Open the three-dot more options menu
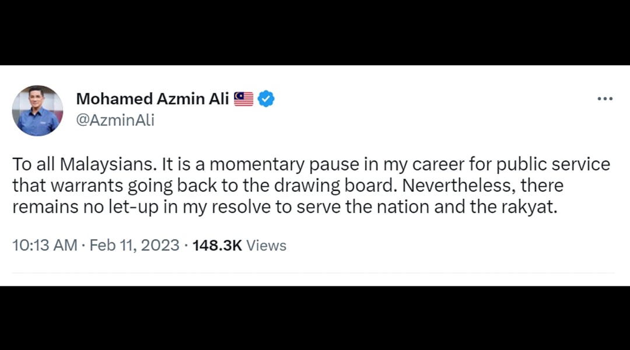 click(x=605, y=99)
